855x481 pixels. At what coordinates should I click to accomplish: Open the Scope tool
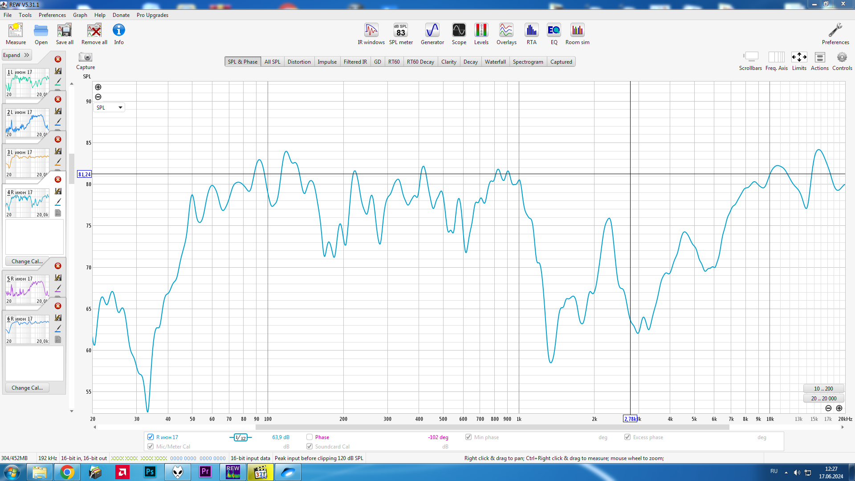click(x=459, y=34)
